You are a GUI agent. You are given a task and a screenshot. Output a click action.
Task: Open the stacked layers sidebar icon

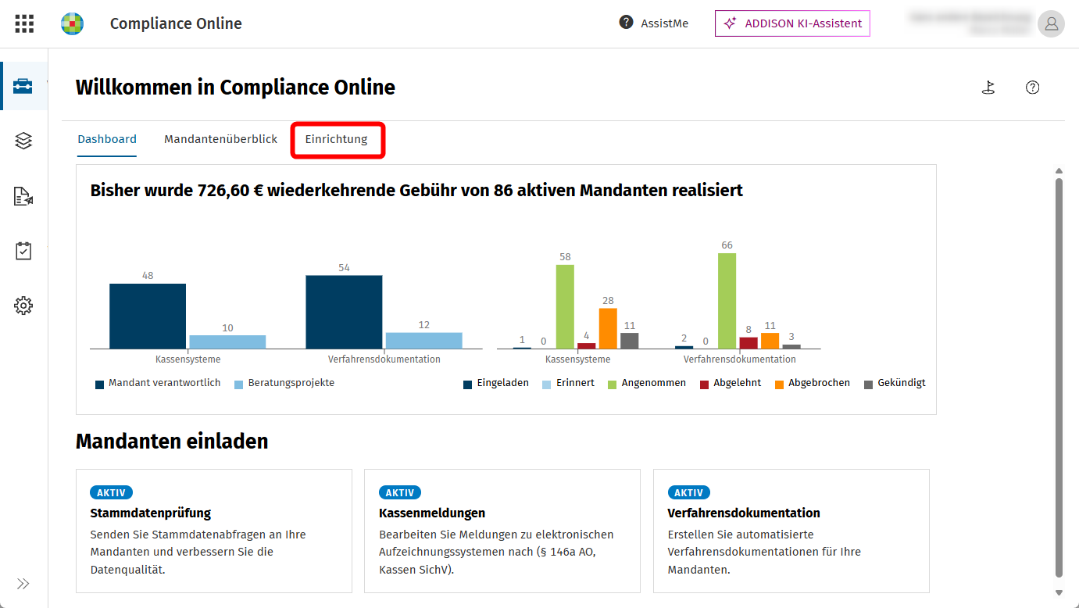coord(23,141)
